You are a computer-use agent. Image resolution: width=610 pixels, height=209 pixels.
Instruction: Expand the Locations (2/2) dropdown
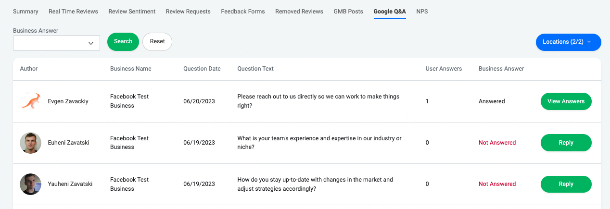tap(568, 42)
